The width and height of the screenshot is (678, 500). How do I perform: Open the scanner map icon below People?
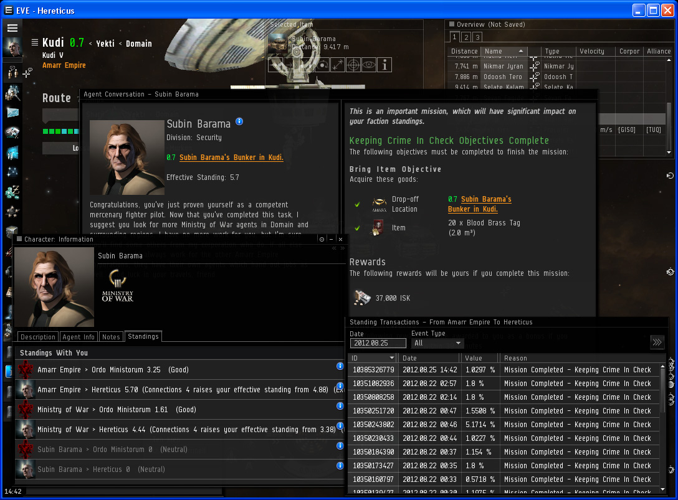(x=12, y=93)
